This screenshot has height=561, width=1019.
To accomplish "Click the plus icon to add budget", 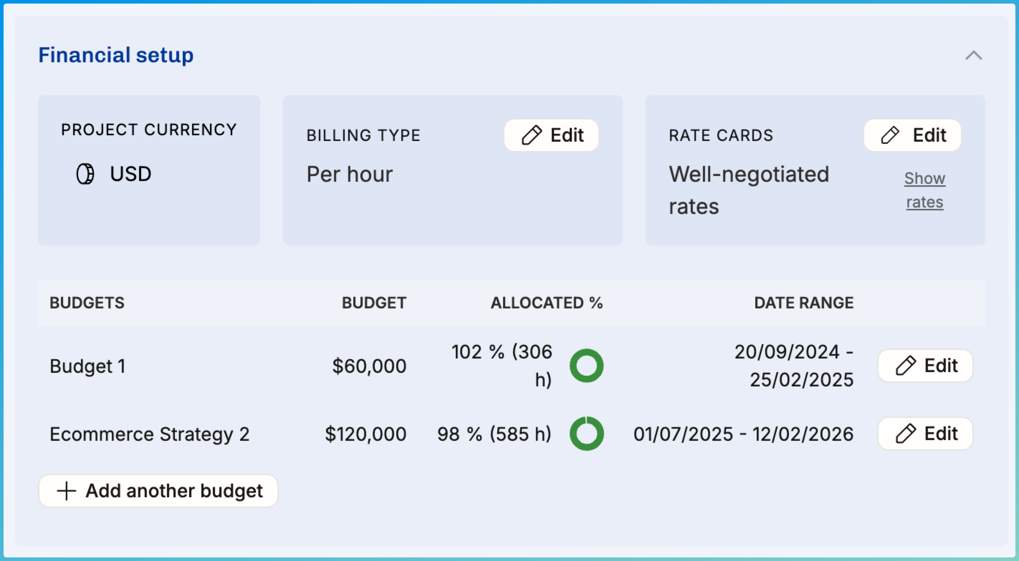I will (66, 491).
